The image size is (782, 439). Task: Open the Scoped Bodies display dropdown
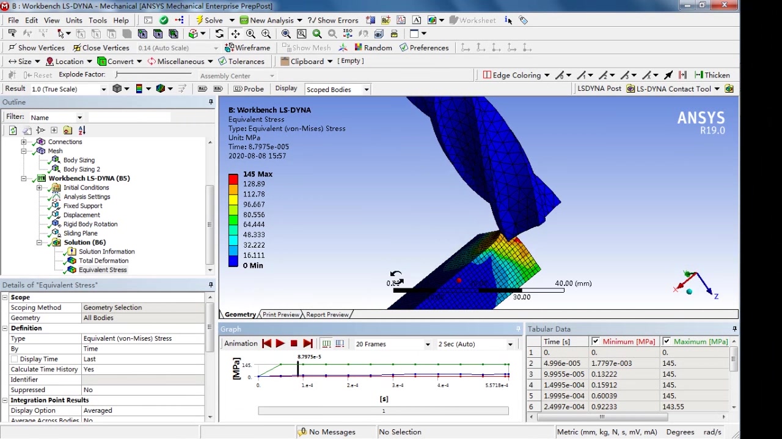point(366,90)
